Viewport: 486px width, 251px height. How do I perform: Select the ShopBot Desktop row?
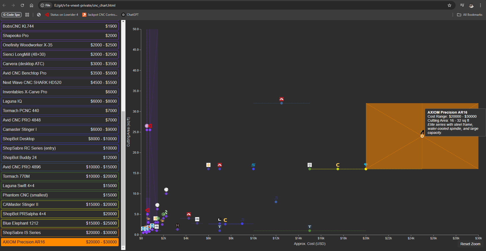pyautogui.click(x=60, y=139)
